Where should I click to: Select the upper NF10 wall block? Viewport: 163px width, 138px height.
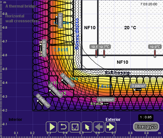pos(90,28)
